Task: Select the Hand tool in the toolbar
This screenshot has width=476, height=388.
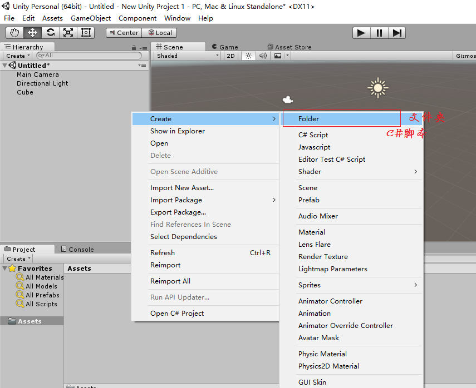Action: click(14, 33)
